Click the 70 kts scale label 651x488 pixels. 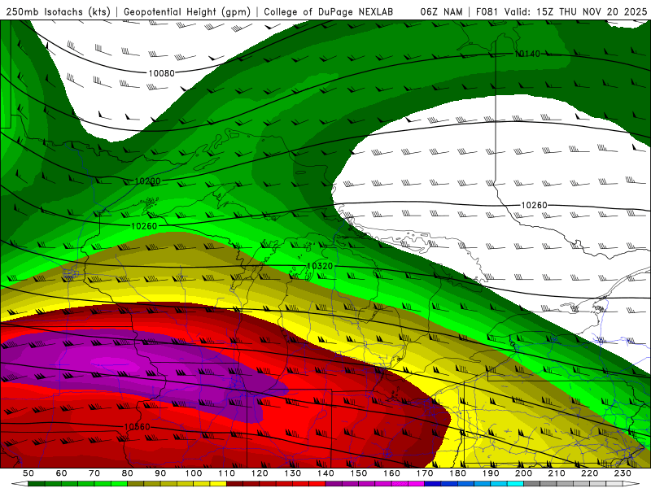pyautogui.click(x=94, y=473)
